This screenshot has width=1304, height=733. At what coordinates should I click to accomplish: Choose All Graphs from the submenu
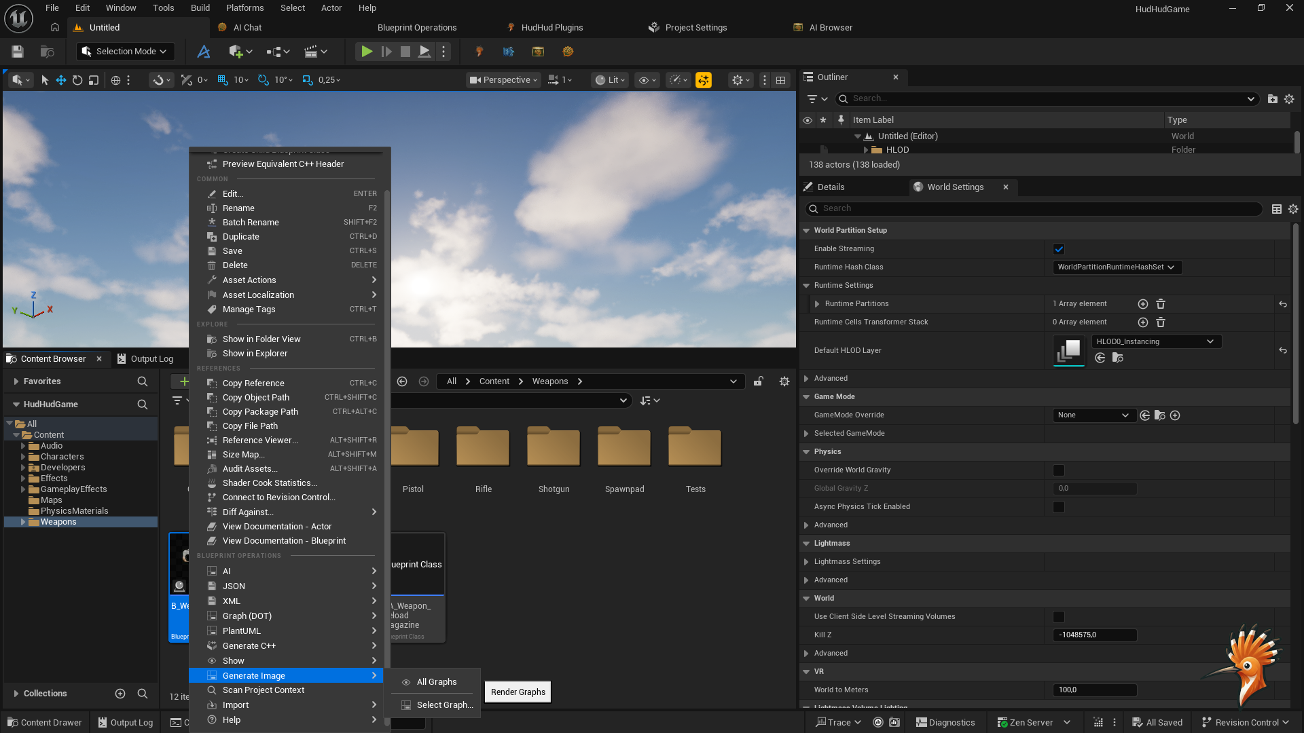click(436, 682)
